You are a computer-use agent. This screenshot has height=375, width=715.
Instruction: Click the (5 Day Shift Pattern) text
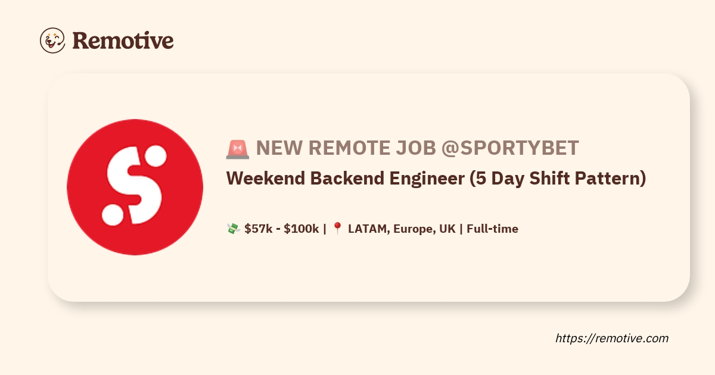557,179
